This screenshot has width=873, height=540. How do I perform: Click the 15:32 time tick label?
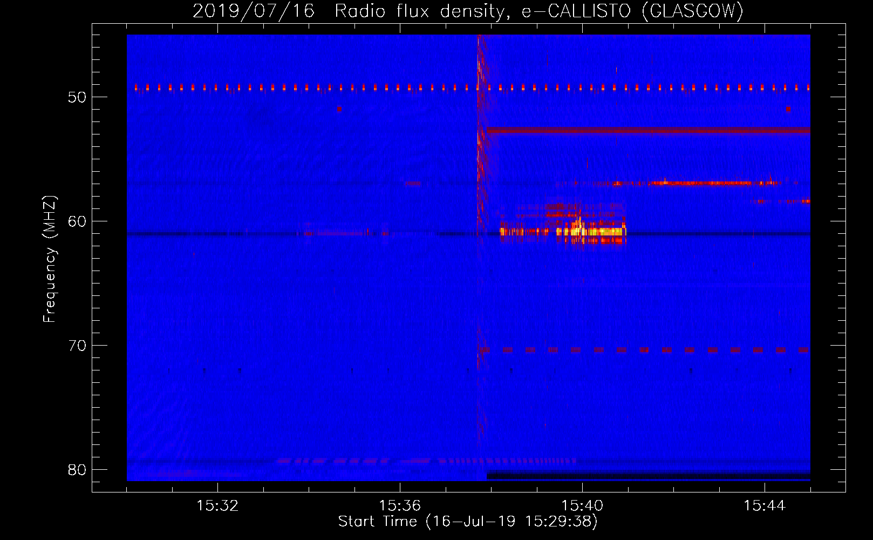pos(217,505)
